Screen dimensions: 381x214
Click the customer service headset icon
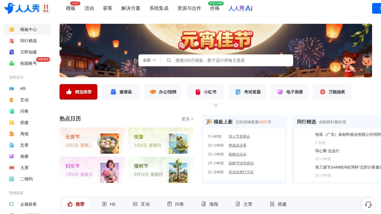coord(368,204)
